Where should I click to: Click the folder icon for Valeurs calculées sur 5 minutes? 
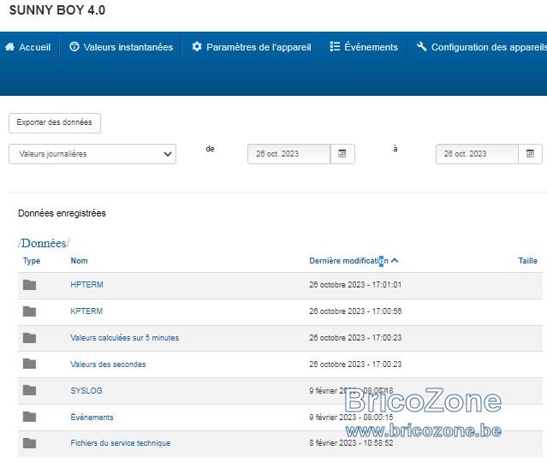tap(29, 338)
